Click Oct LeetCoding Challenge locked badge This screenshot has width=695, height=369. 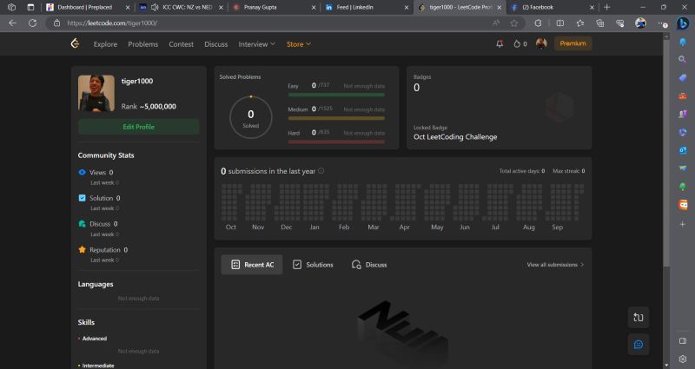[455, 137]
